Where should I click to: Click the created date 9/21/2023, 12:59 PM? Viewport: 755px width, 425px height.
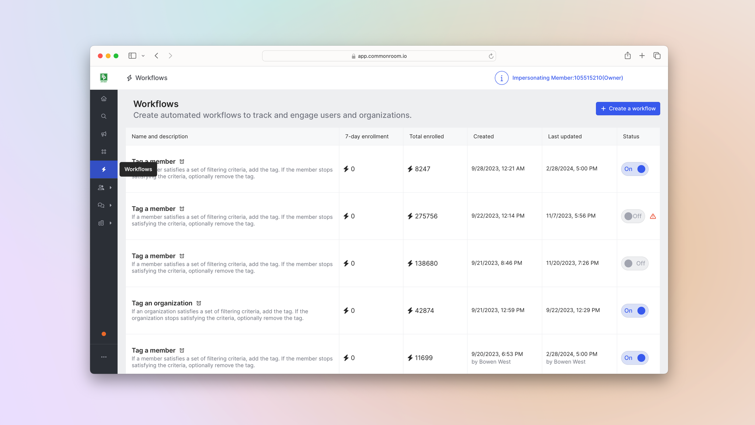[x=498, y=310]
